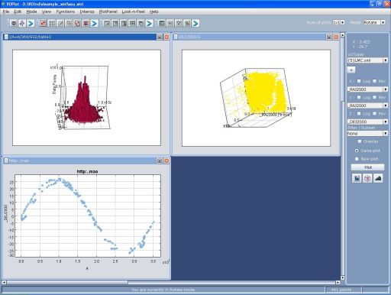Click the funnel filter toolbar icon
Image resolution: width=391 pixels, height=295 pixels.
pyautogui.click(x=179, y=24)
